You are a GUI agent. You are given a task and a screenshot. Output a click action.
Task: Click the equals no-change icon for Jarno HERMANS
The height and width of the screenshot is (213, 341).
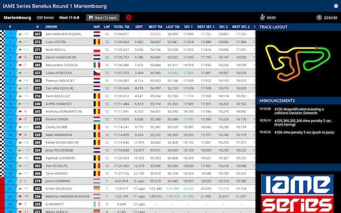pos(21,181)
